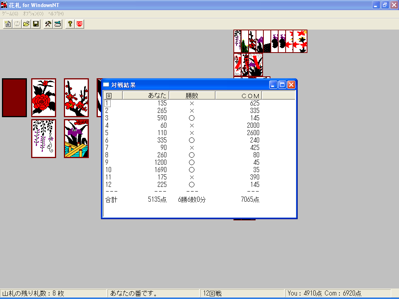This screenshot has width=399, height=299.
Task: Maximize the 対戦結果 dialog
Action: point(282,84)
